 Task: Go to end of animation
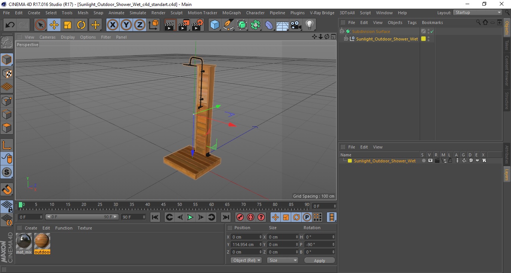(225, 217)
